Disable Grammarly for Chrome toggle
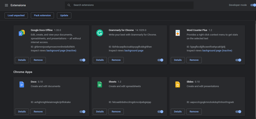The height and width of the screenshot is (119, 256). tap(160, 60)
